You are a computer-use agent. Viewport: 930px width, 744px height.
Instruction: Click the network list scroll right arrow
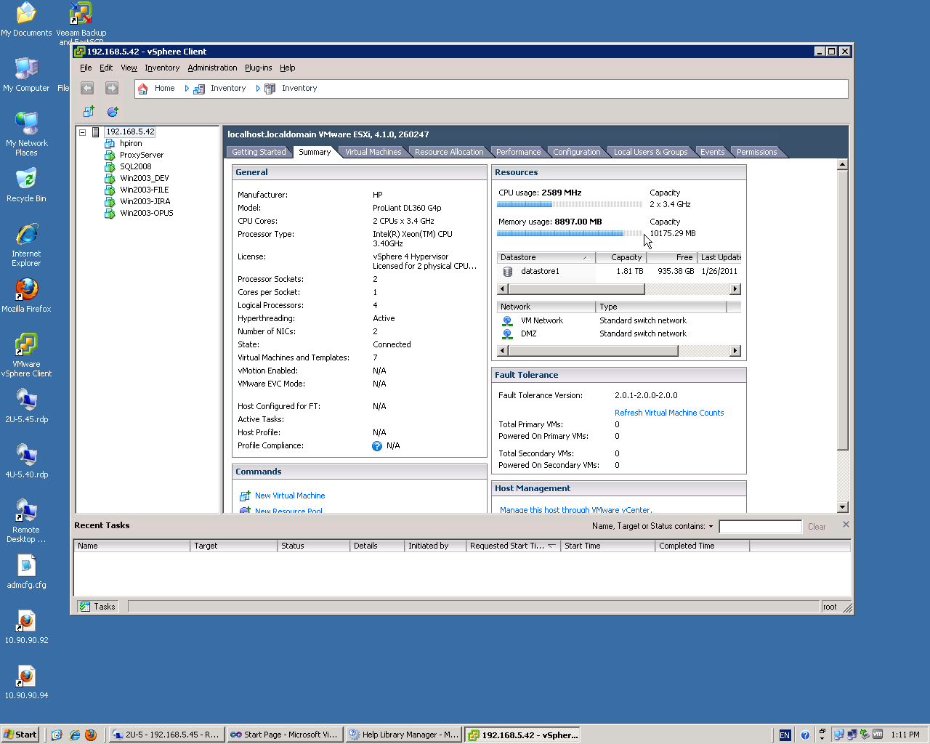735,351
